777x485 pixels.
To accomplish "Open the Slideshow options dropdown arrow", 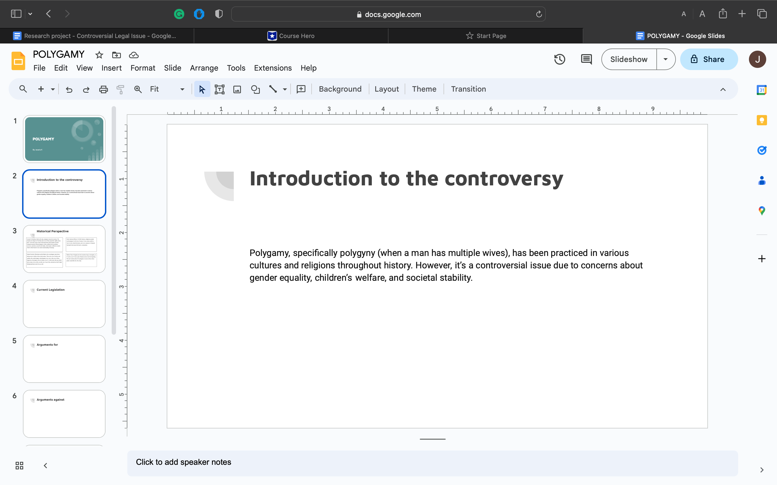I will (x=666, y=59).
